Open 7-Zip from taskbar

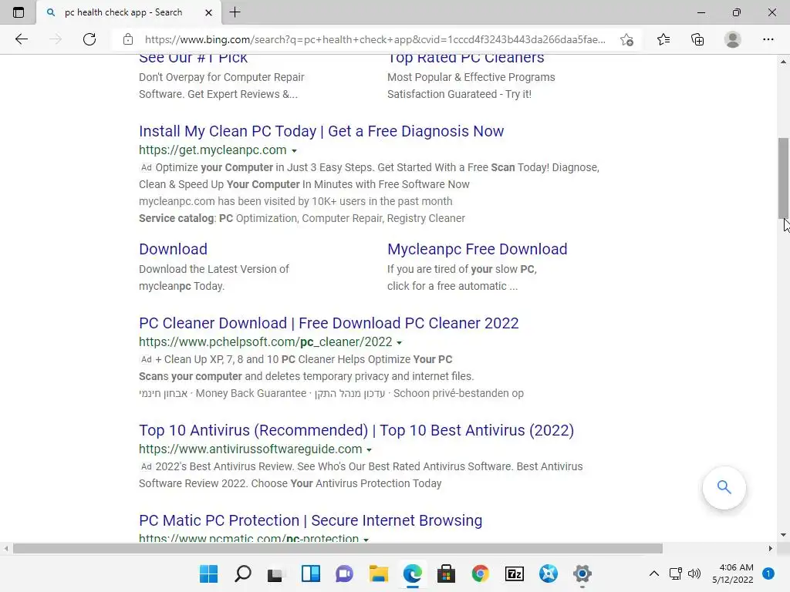click(x=515, y=573)
